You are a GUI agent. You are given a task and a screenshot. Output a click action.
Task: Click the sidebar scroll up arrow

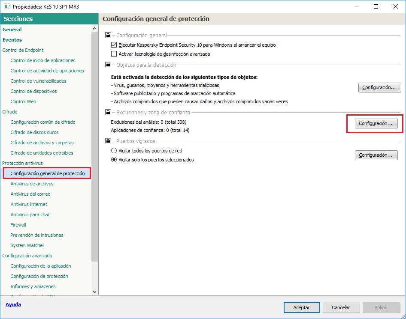(x=94, y=28)
